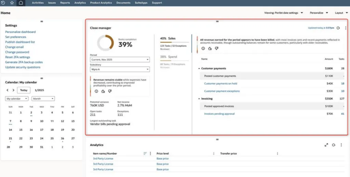This screenshot has height=177, width=350.
Task: Click Change password link
Action: point(17,52)
